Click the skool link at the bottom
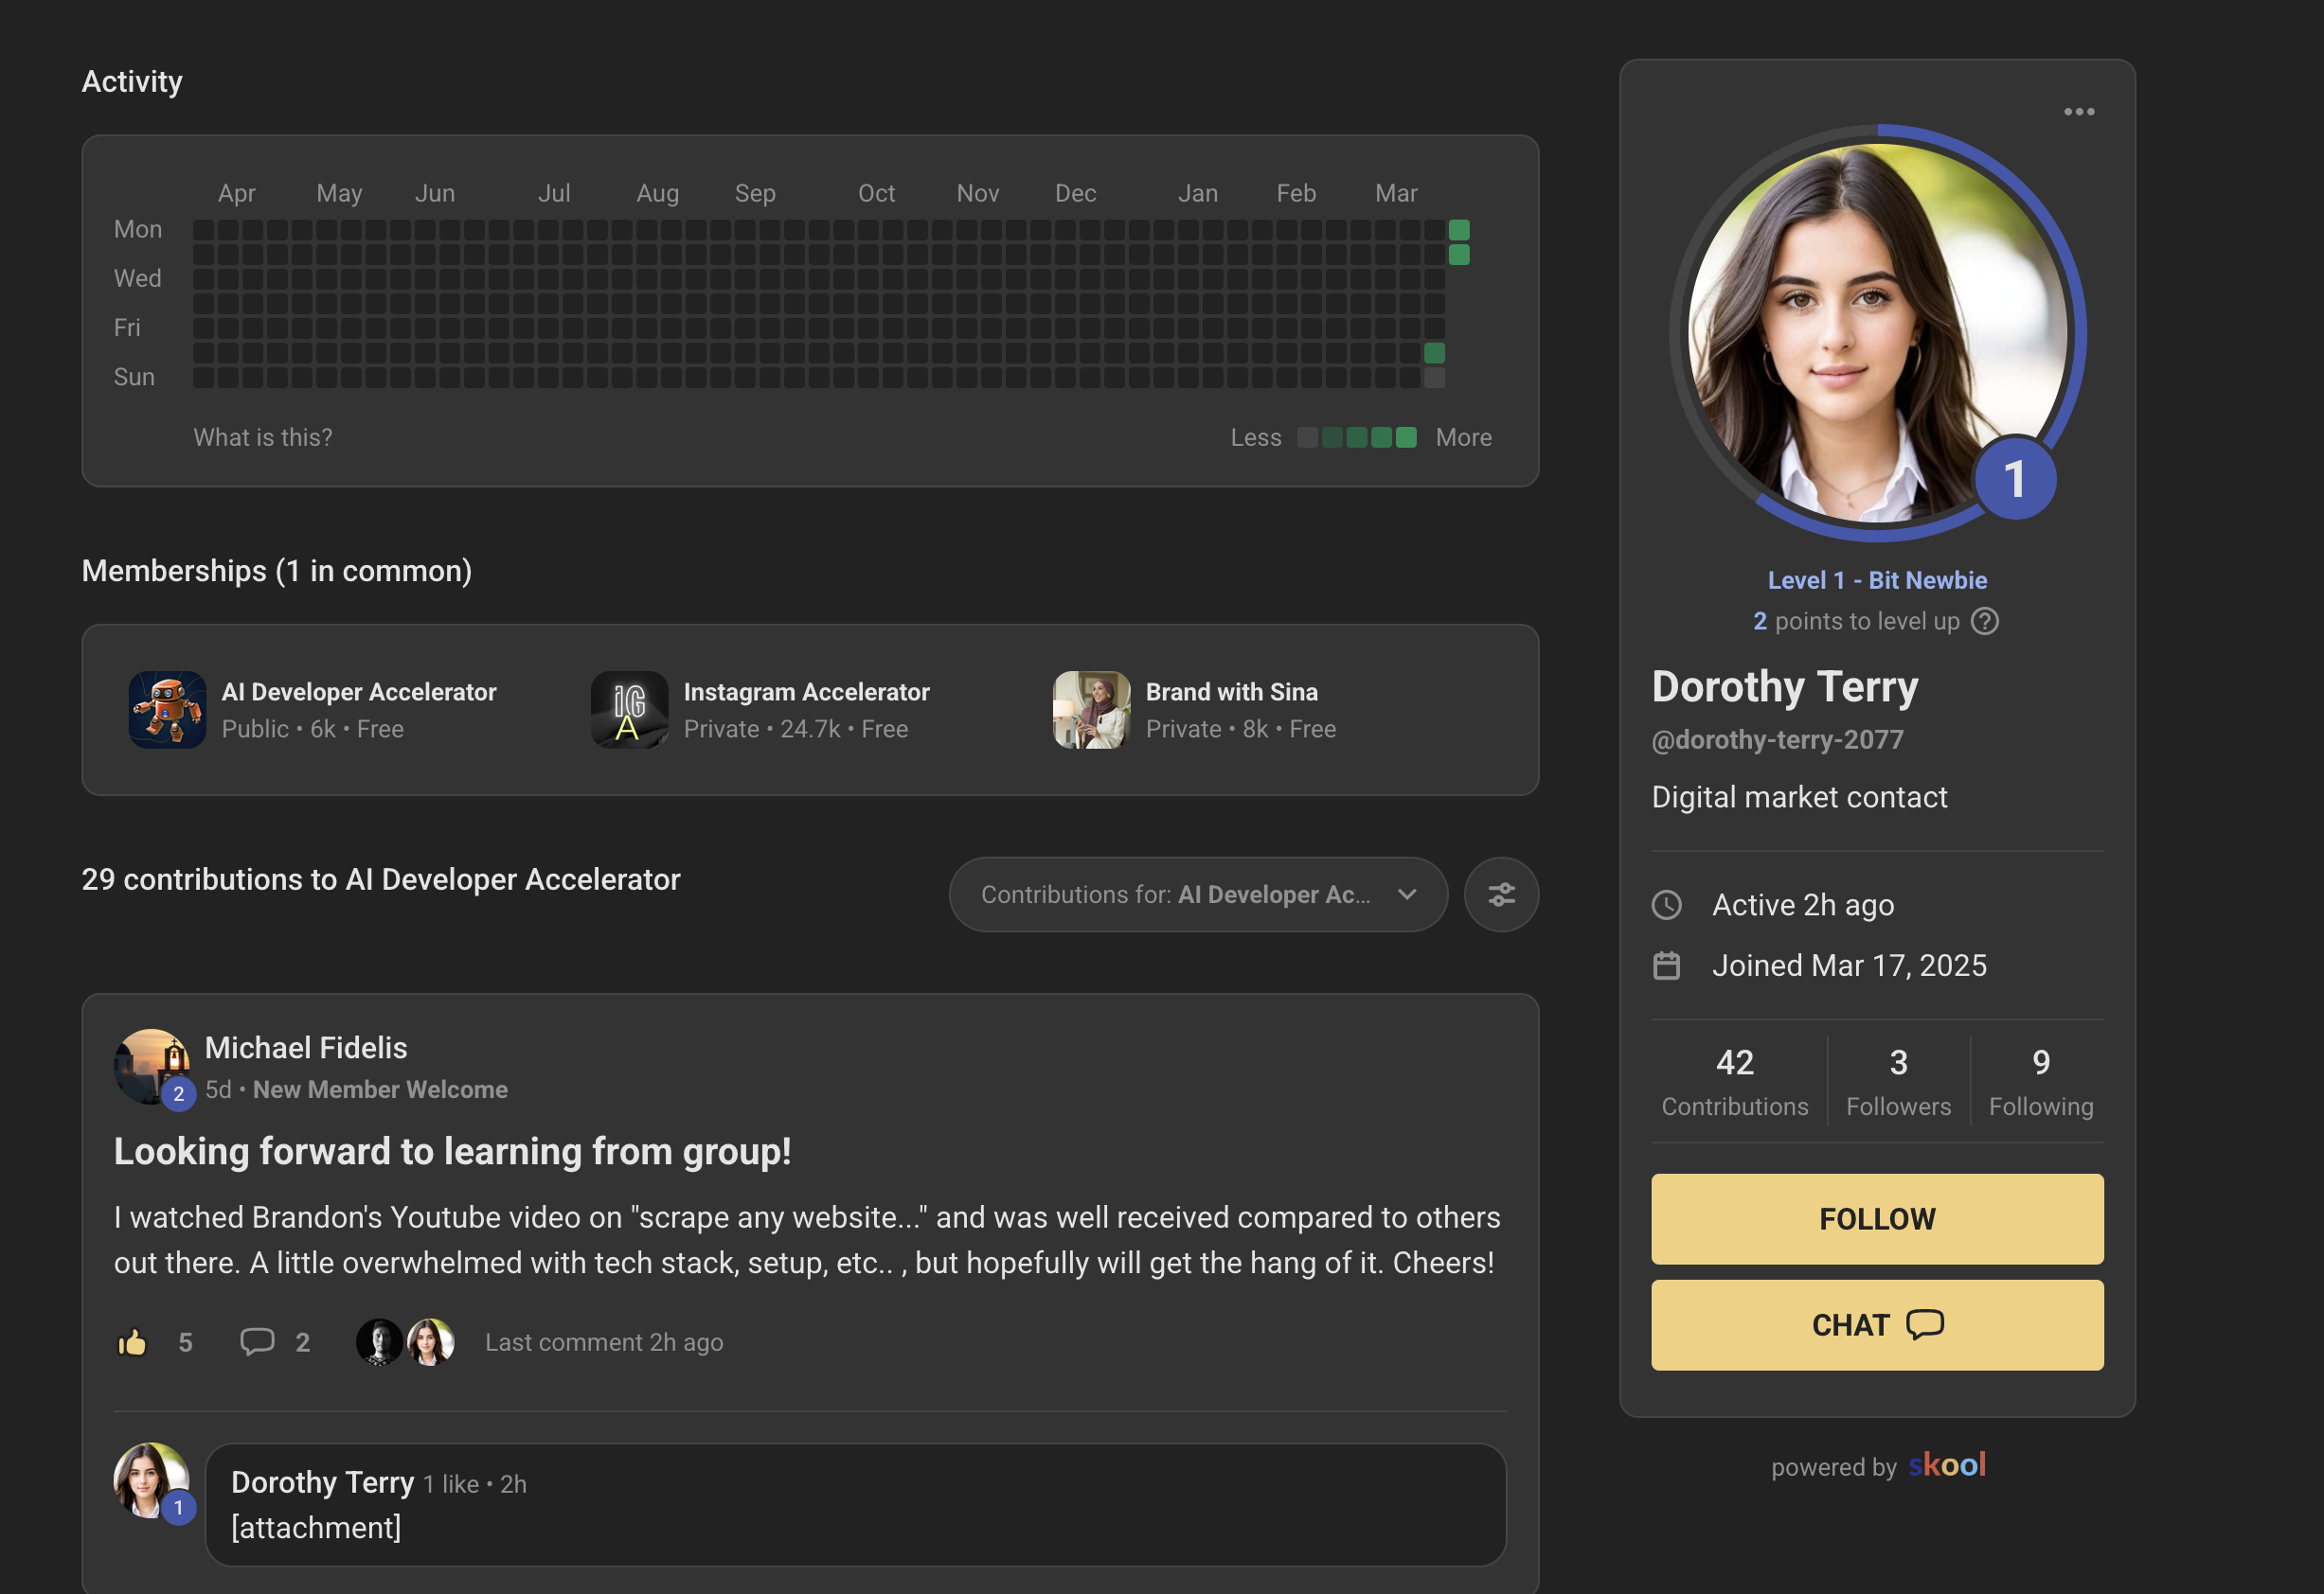 coord(1946,1466)
